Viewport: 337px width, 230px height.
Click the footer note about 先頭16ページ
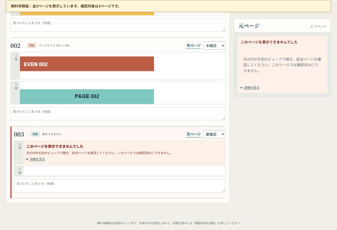(x=168, y=223)
